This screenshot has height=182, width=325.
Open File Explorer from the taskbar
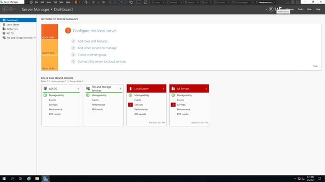[x=37, y=178]
